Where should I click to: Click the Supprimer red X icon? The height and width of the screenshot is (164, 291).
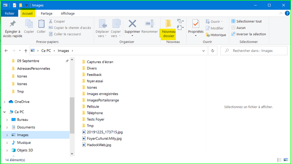(x=132, y=24)
